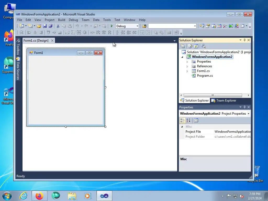
Task: Select the Form1.cs [Design] tab
Action: (36, 41)
